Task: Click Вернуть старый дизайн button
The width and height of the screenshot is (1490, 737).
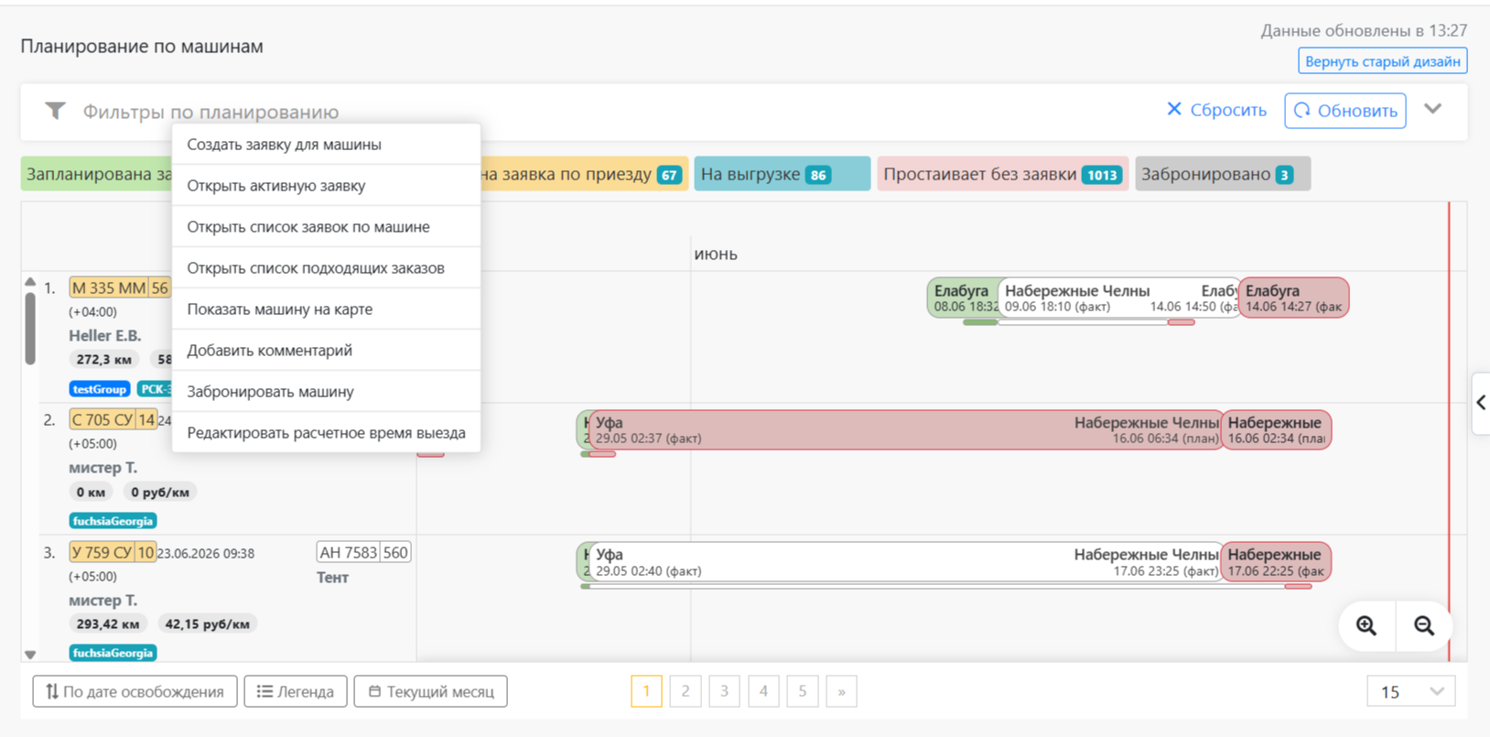Action: pos(1383,61)
